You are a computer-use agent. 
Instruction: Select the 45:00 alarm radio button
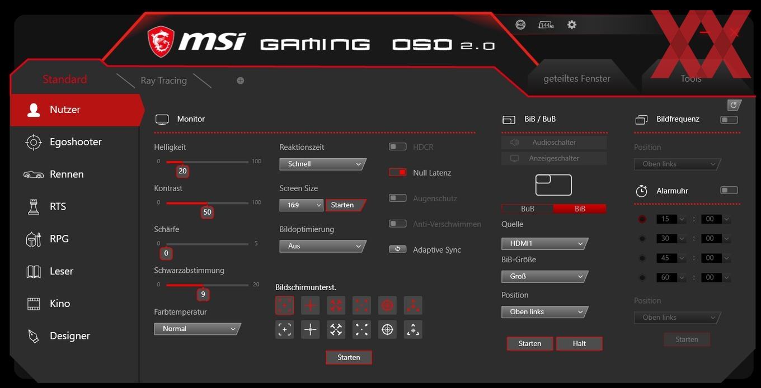[x=642, y=258]
